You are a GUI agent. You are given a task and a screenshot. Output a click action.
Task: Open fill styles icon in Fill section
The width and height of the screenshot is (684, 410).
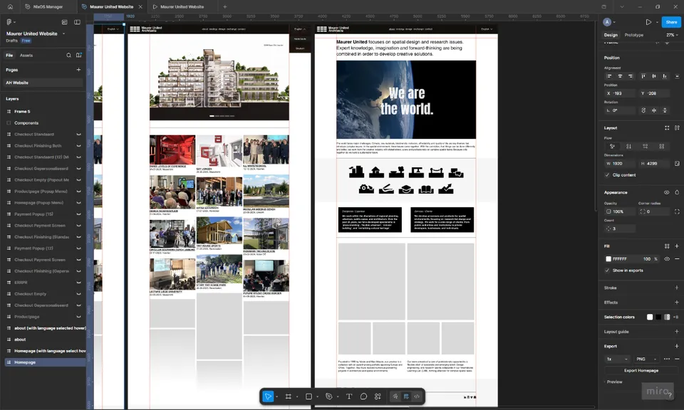point(667,246)
